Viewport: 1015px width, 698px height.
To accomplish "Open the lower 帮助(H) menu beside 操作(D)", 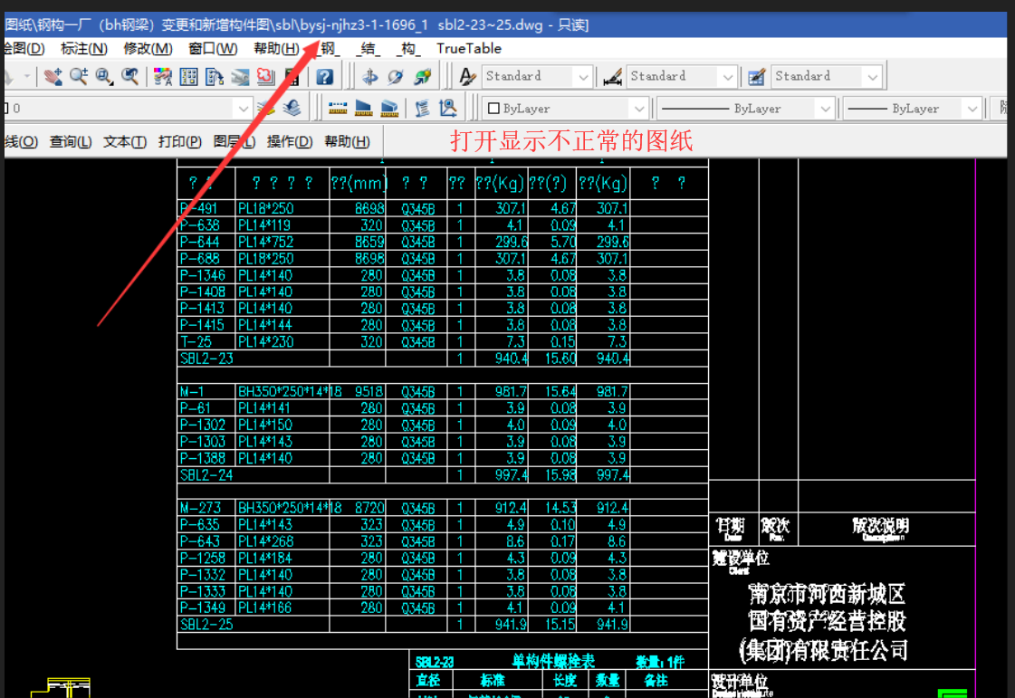I will pos(347,141).
